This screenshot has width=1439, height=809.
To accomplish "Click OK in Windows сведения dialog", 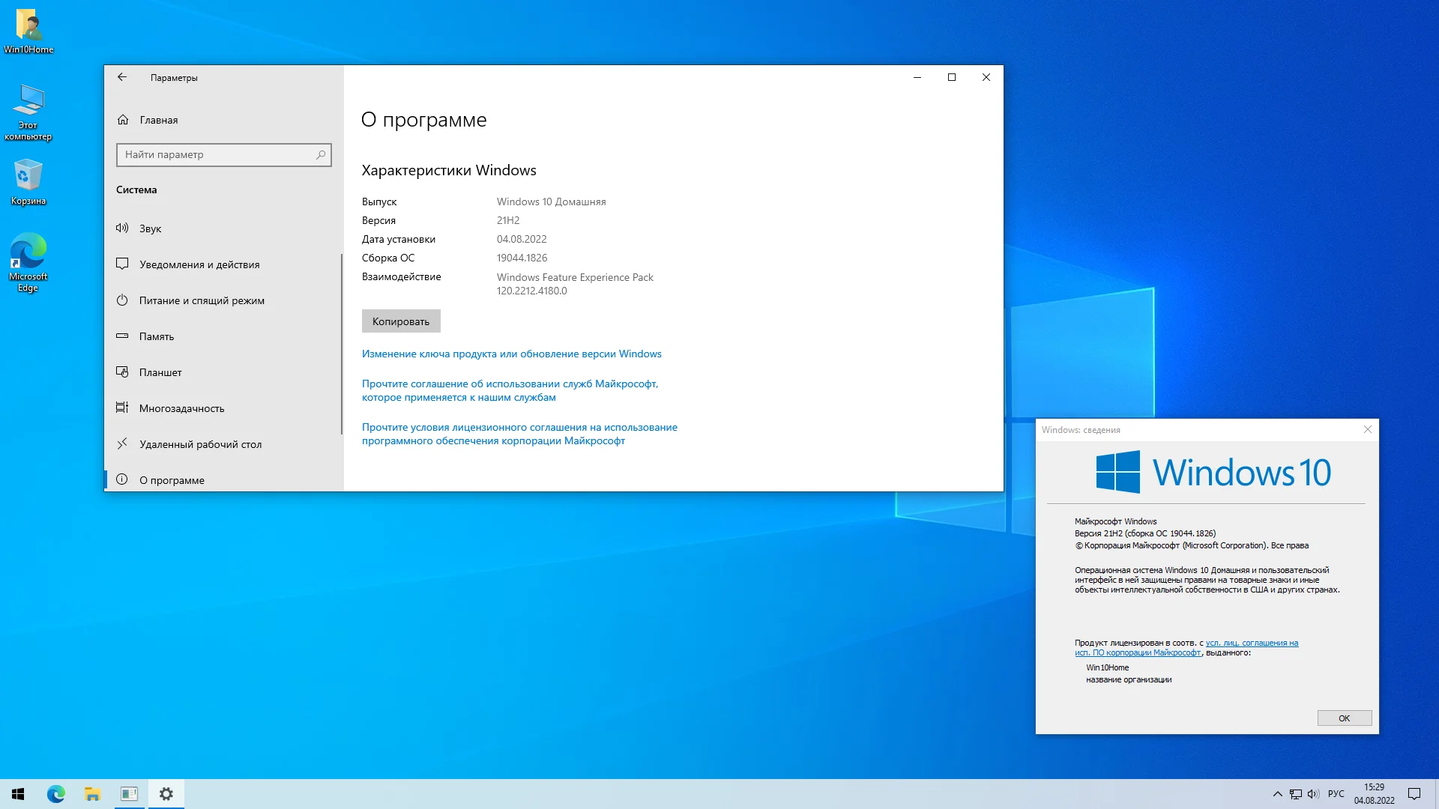I will tap(1344, 718).
